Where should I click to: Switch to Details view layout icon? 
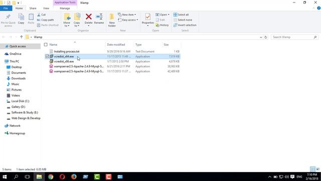point(312,169)
